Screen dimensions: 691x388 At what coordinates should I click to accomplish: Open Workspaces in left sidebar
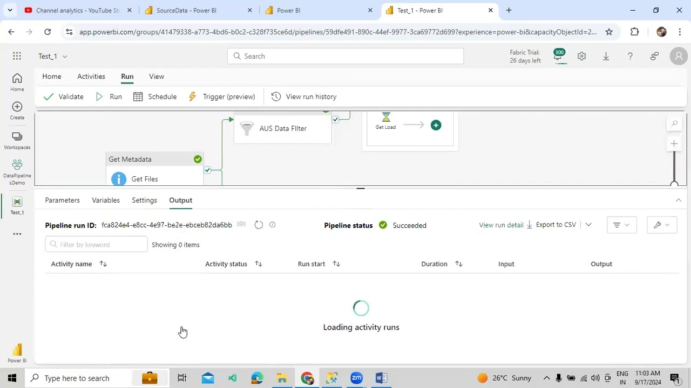click(17, 141)
